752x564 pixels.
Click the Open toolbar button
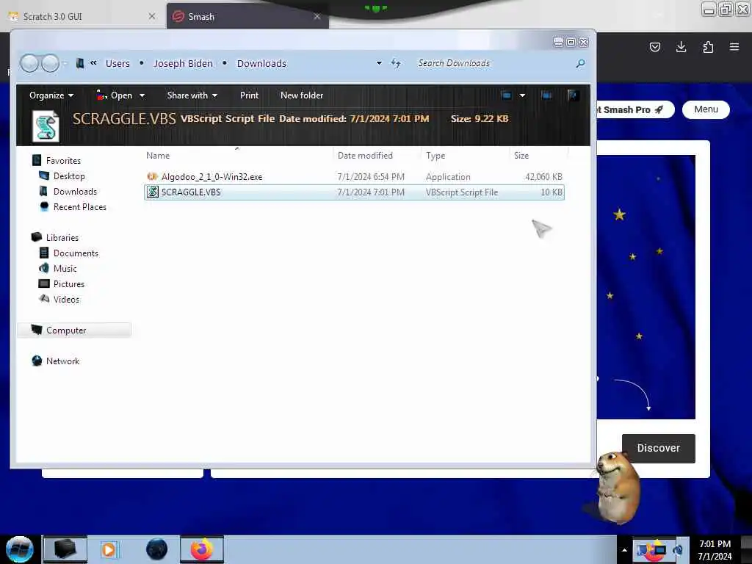tap(114, 95)
